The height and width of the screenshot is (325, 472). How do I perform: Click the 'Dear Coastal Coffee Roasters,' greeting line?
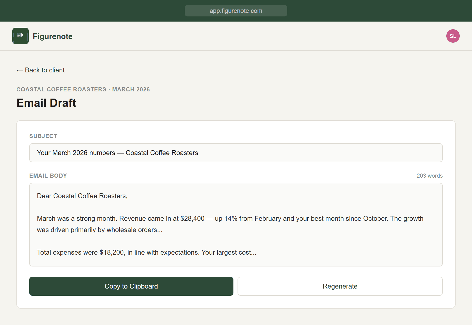(x=82, y=196)
